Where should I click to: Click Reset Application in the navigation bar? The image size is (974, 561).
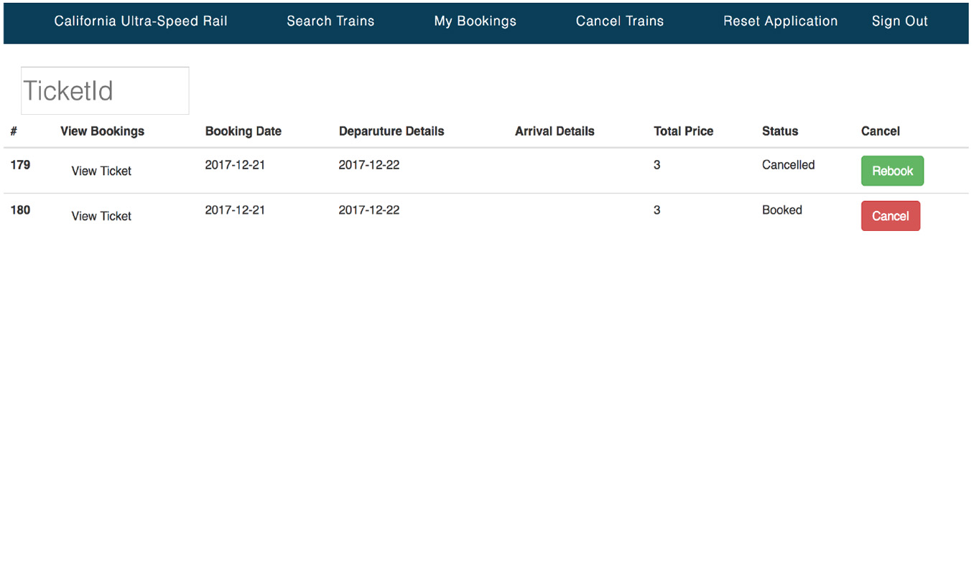tap(780, 21)
